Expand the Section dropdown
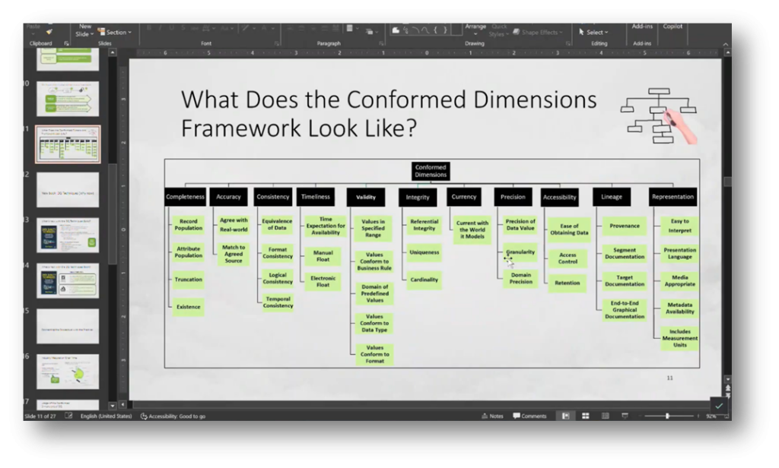Screen dimensions: 779x468 point(115,32)
